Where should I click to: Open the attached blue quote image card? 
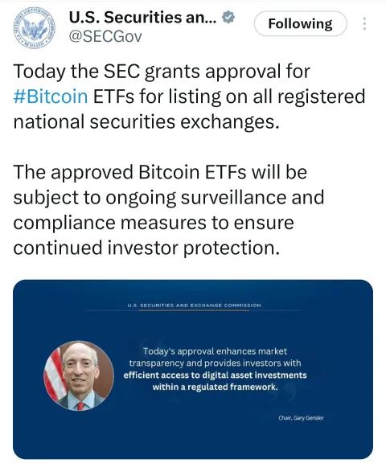click(x=193, y=369)
